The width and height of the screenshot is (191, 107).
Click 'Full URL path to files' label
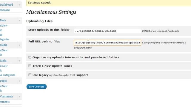point(44,42)
